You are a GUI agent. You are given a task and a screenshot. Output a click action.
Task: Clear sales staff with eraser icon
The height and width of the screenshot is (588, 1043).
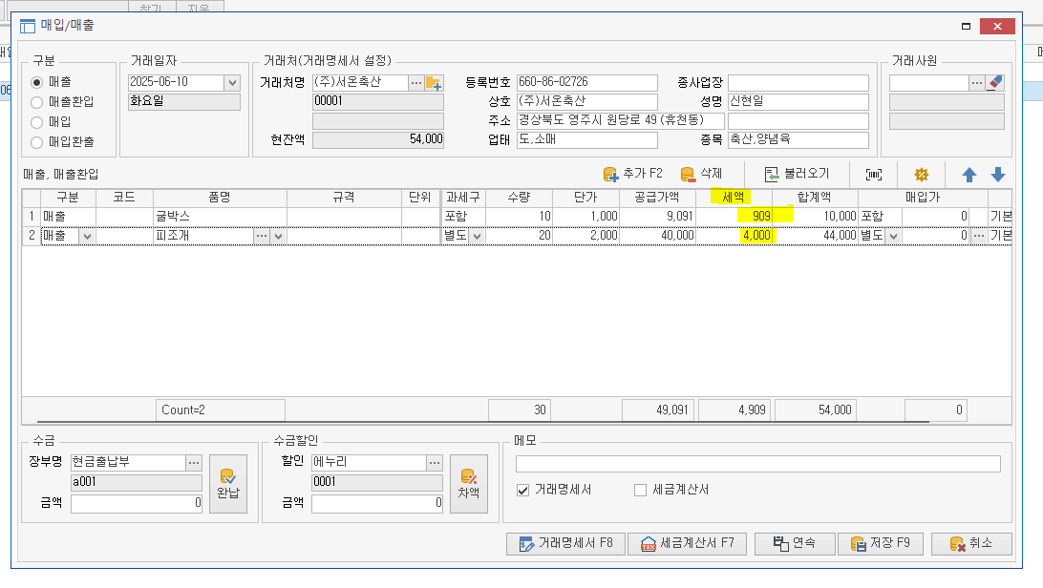click(x=995, y=83)
